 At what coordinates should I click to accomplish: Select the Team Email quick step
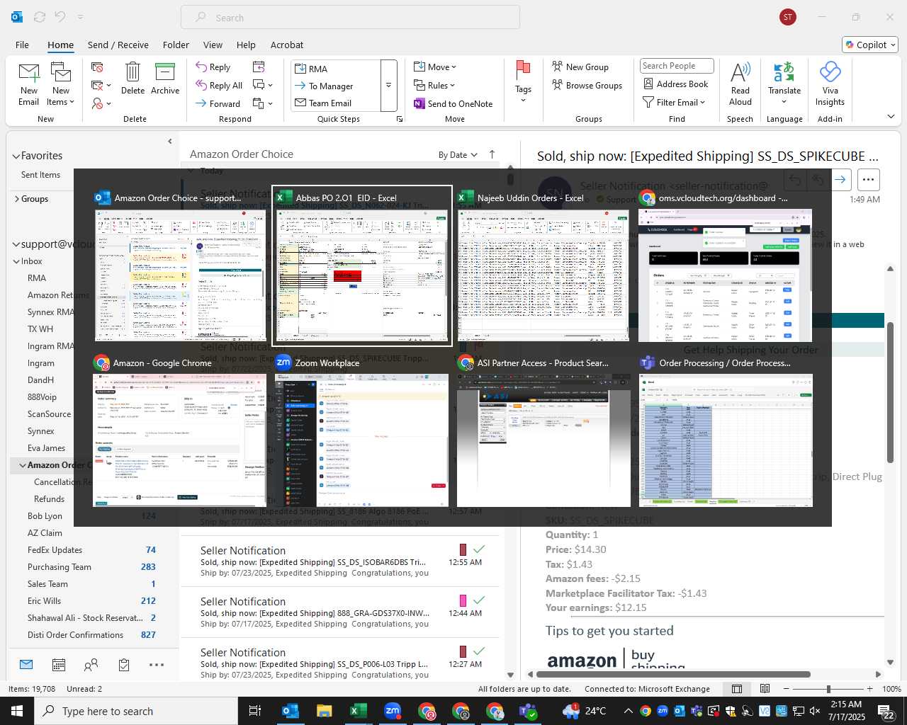pyautogui.click(x=336, y=103)
